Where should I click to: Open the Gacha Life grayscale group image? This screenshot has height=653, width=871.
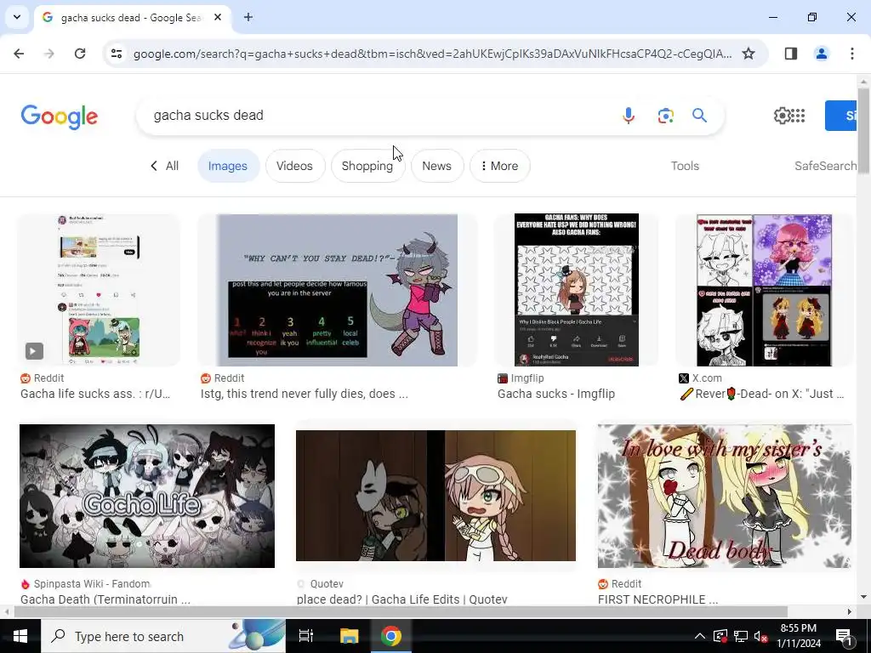click(x=146, y=496)
